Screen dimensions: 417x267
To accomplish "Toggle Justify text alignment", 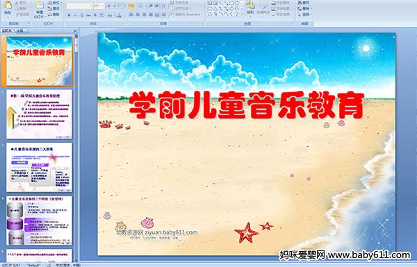I will [151, 15].
